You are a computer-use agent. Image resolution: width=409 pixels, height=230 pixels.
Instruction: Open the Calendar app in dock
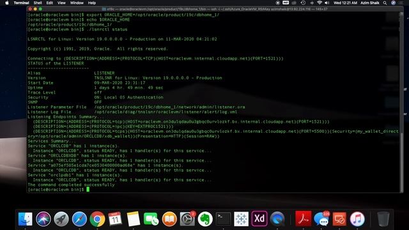click(115, 218)
